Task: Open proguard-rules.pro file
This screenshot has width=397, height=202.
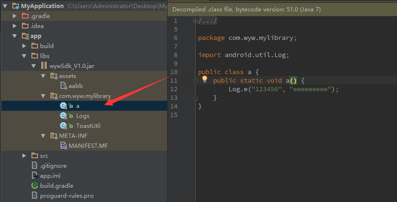Action: point(67,196)
